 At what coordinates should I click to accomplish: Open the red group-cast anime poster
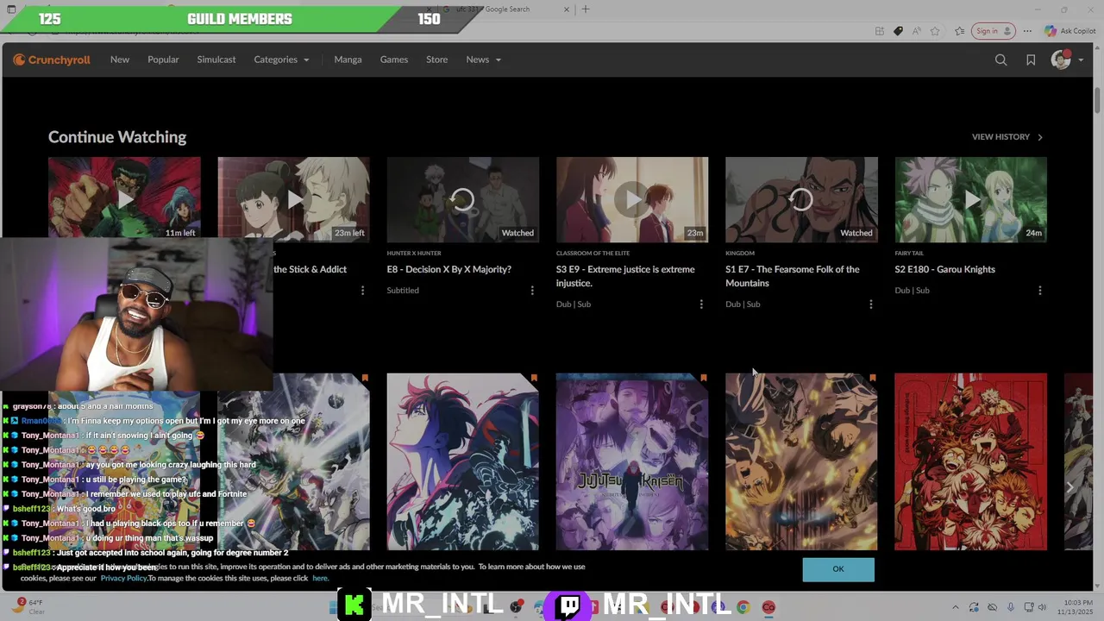coord(970,461)
